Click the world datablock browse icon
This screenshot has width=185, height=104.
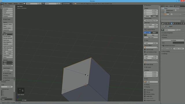click(163, 30)
